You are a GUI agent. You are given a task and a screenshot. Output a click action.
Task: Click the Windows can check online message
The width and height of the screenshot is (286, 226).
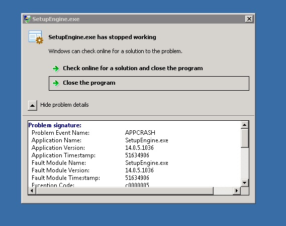(115, 51)
